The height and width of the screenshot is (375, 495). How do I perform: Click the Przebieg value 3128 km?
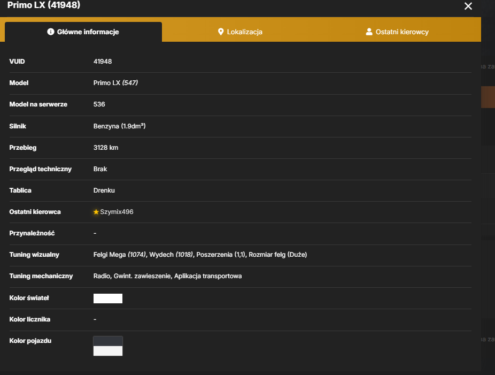pyautogui.click(x=106, y=148)
